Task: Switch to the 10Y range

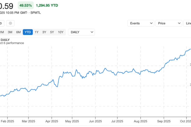Action: pos(60,32)
